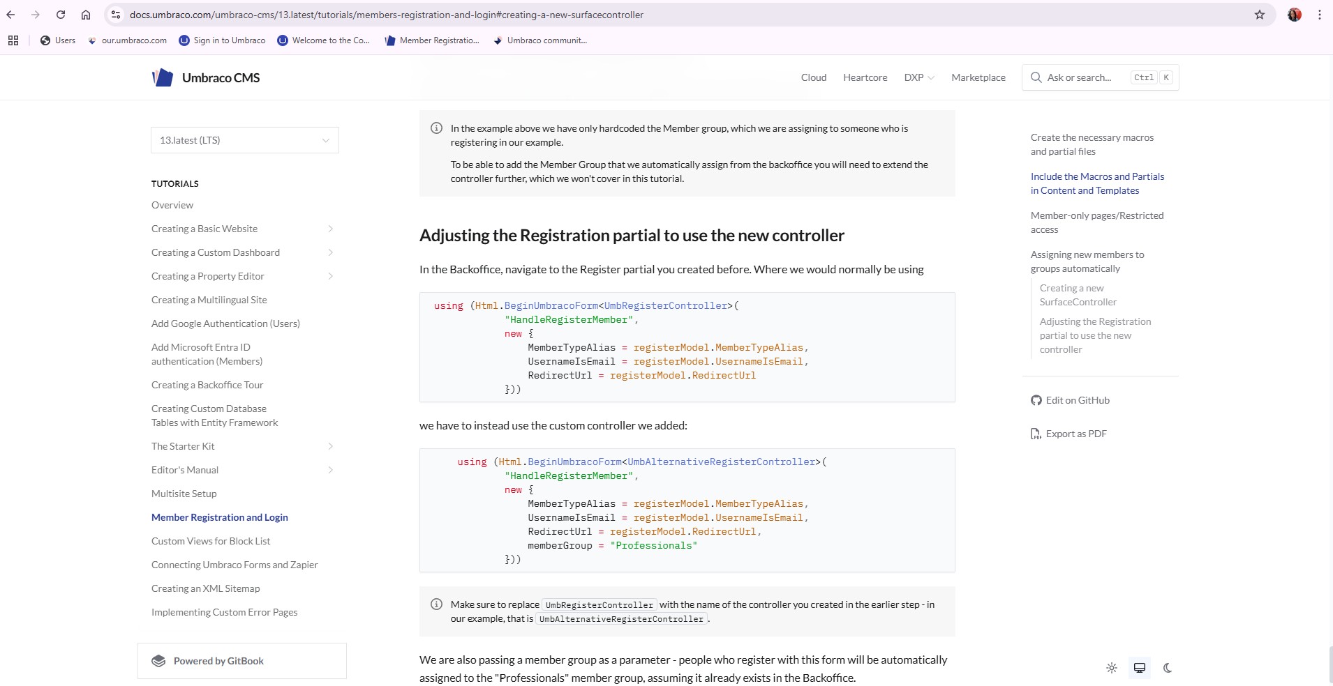Jump to Create the necessary macros section
The image size is (1333, 686).
(1092, 144)
